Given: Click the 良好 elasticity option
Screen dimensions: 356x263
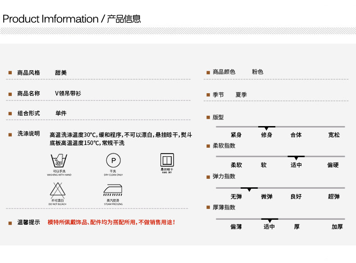Looking at the screenshot, I should click(296, 196).
